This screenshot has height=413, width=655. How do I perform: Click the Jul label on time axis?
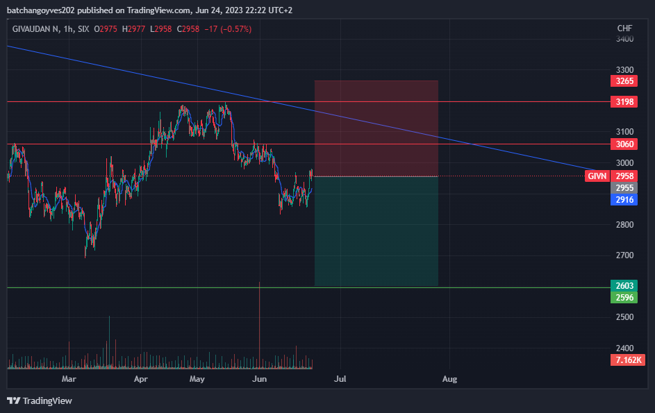[x=340, y=379]
